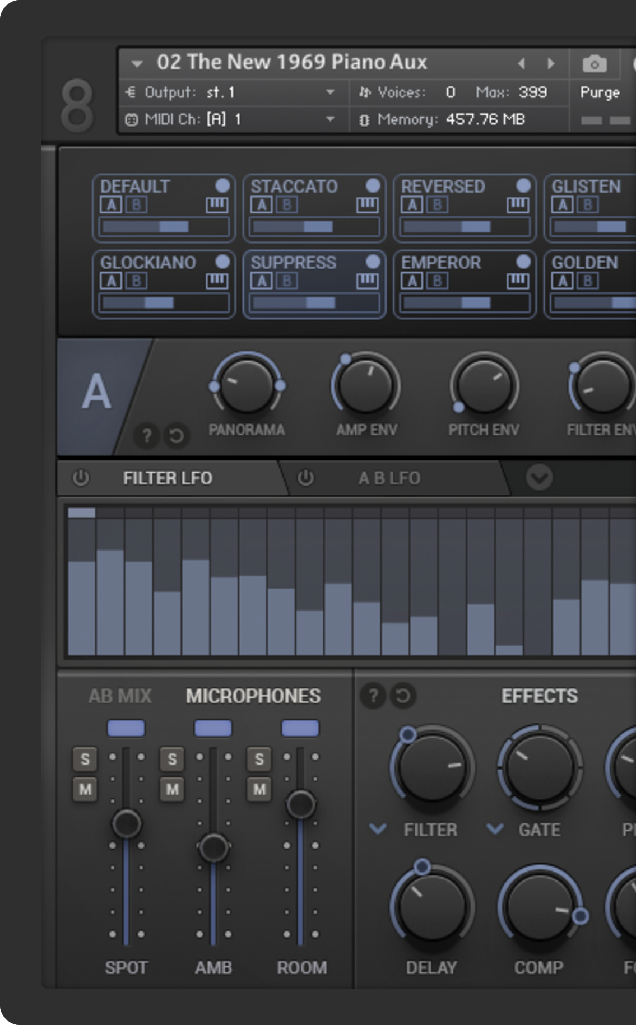
Task: Open the instrument name dropdown arrow
Action: (137, 64)
